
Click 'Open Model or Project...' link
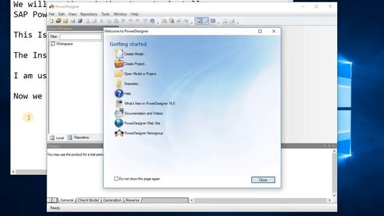pyautogui.click(x=141, y=74)
